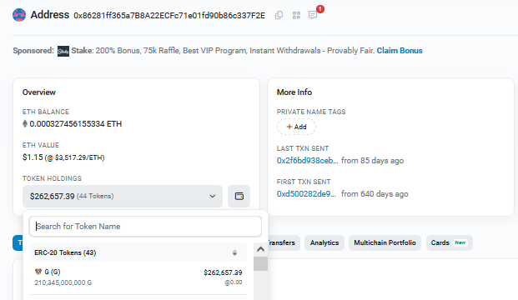The height and width of the screenshot is (300, 518).
Task: Click the address hash text 0x86281ff...
Action: tap(169, 16)
